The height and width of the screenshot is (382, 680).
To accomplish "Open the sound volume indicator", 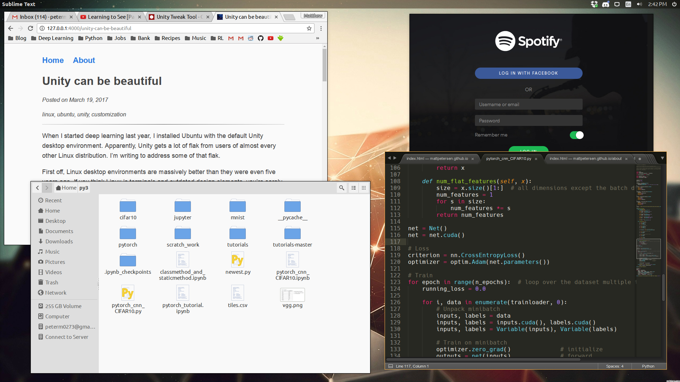I will [639, 4].
